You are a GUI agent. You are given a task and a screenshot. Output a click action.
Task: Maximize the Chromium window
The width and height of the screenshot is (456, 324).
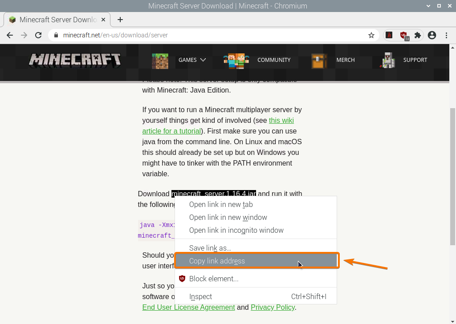[439, 6]
